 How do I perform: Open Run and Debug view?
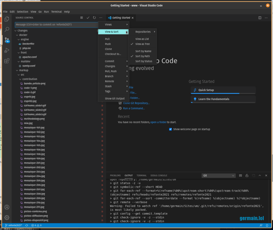(7, 50)
